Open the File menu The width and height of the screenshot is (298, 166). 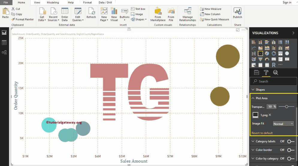pos(6,2)
